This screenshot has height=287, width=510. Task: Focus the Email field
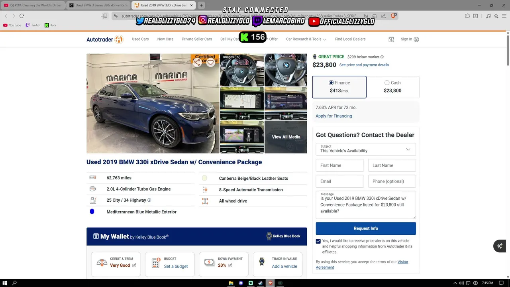click(x=339, y=181)
